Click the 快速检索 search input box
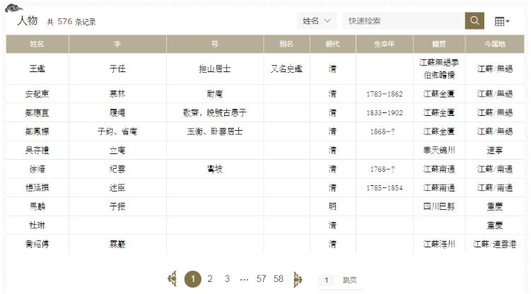 click(x=403, y=21)
